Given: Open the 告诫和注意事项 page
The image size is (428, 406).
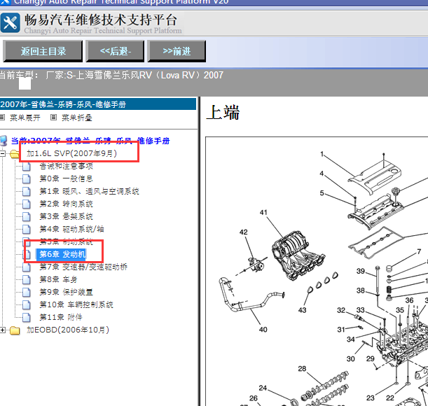Looking at the screenshot, I should pos(66,166).
